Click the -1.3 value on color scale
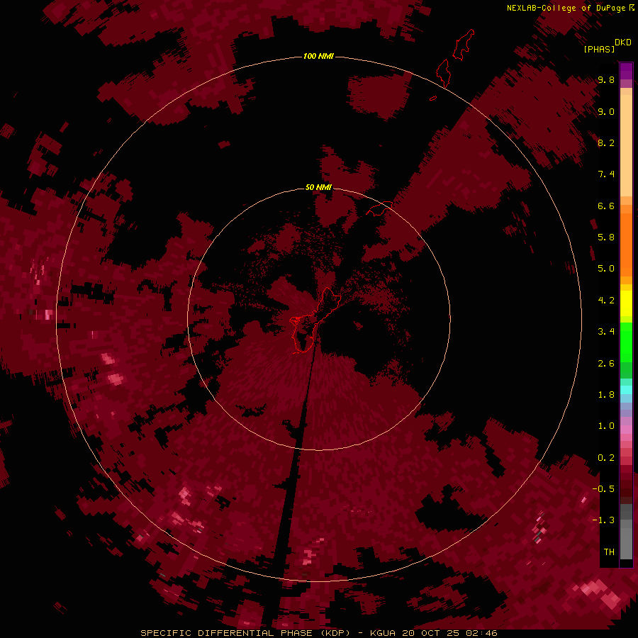Image resolution: width=638 pixels, height=638 pixels. coord(603,520)
